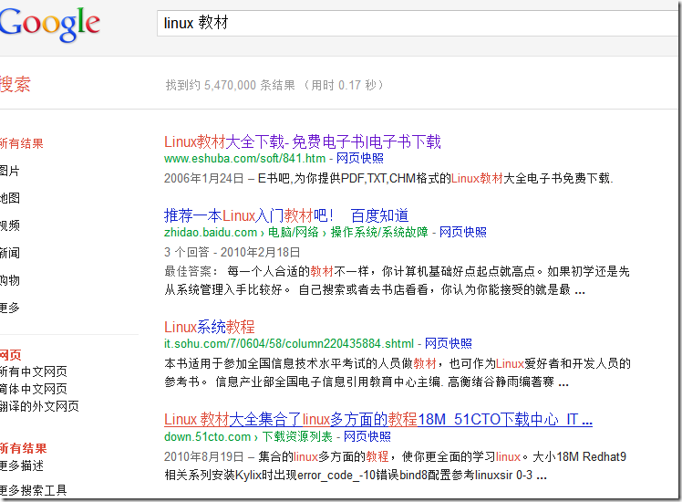
Task: Click the URL 'zhidao.baidu.com'
Action: [x=211, y=232]
